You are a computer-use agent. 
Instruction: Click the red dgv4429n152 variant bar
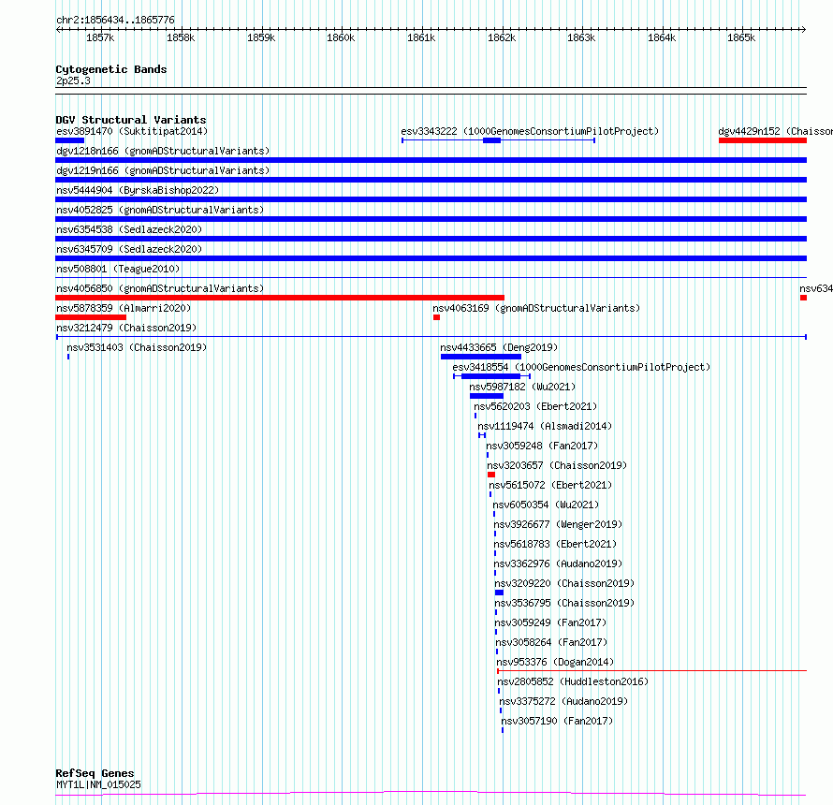coord(763,140)
